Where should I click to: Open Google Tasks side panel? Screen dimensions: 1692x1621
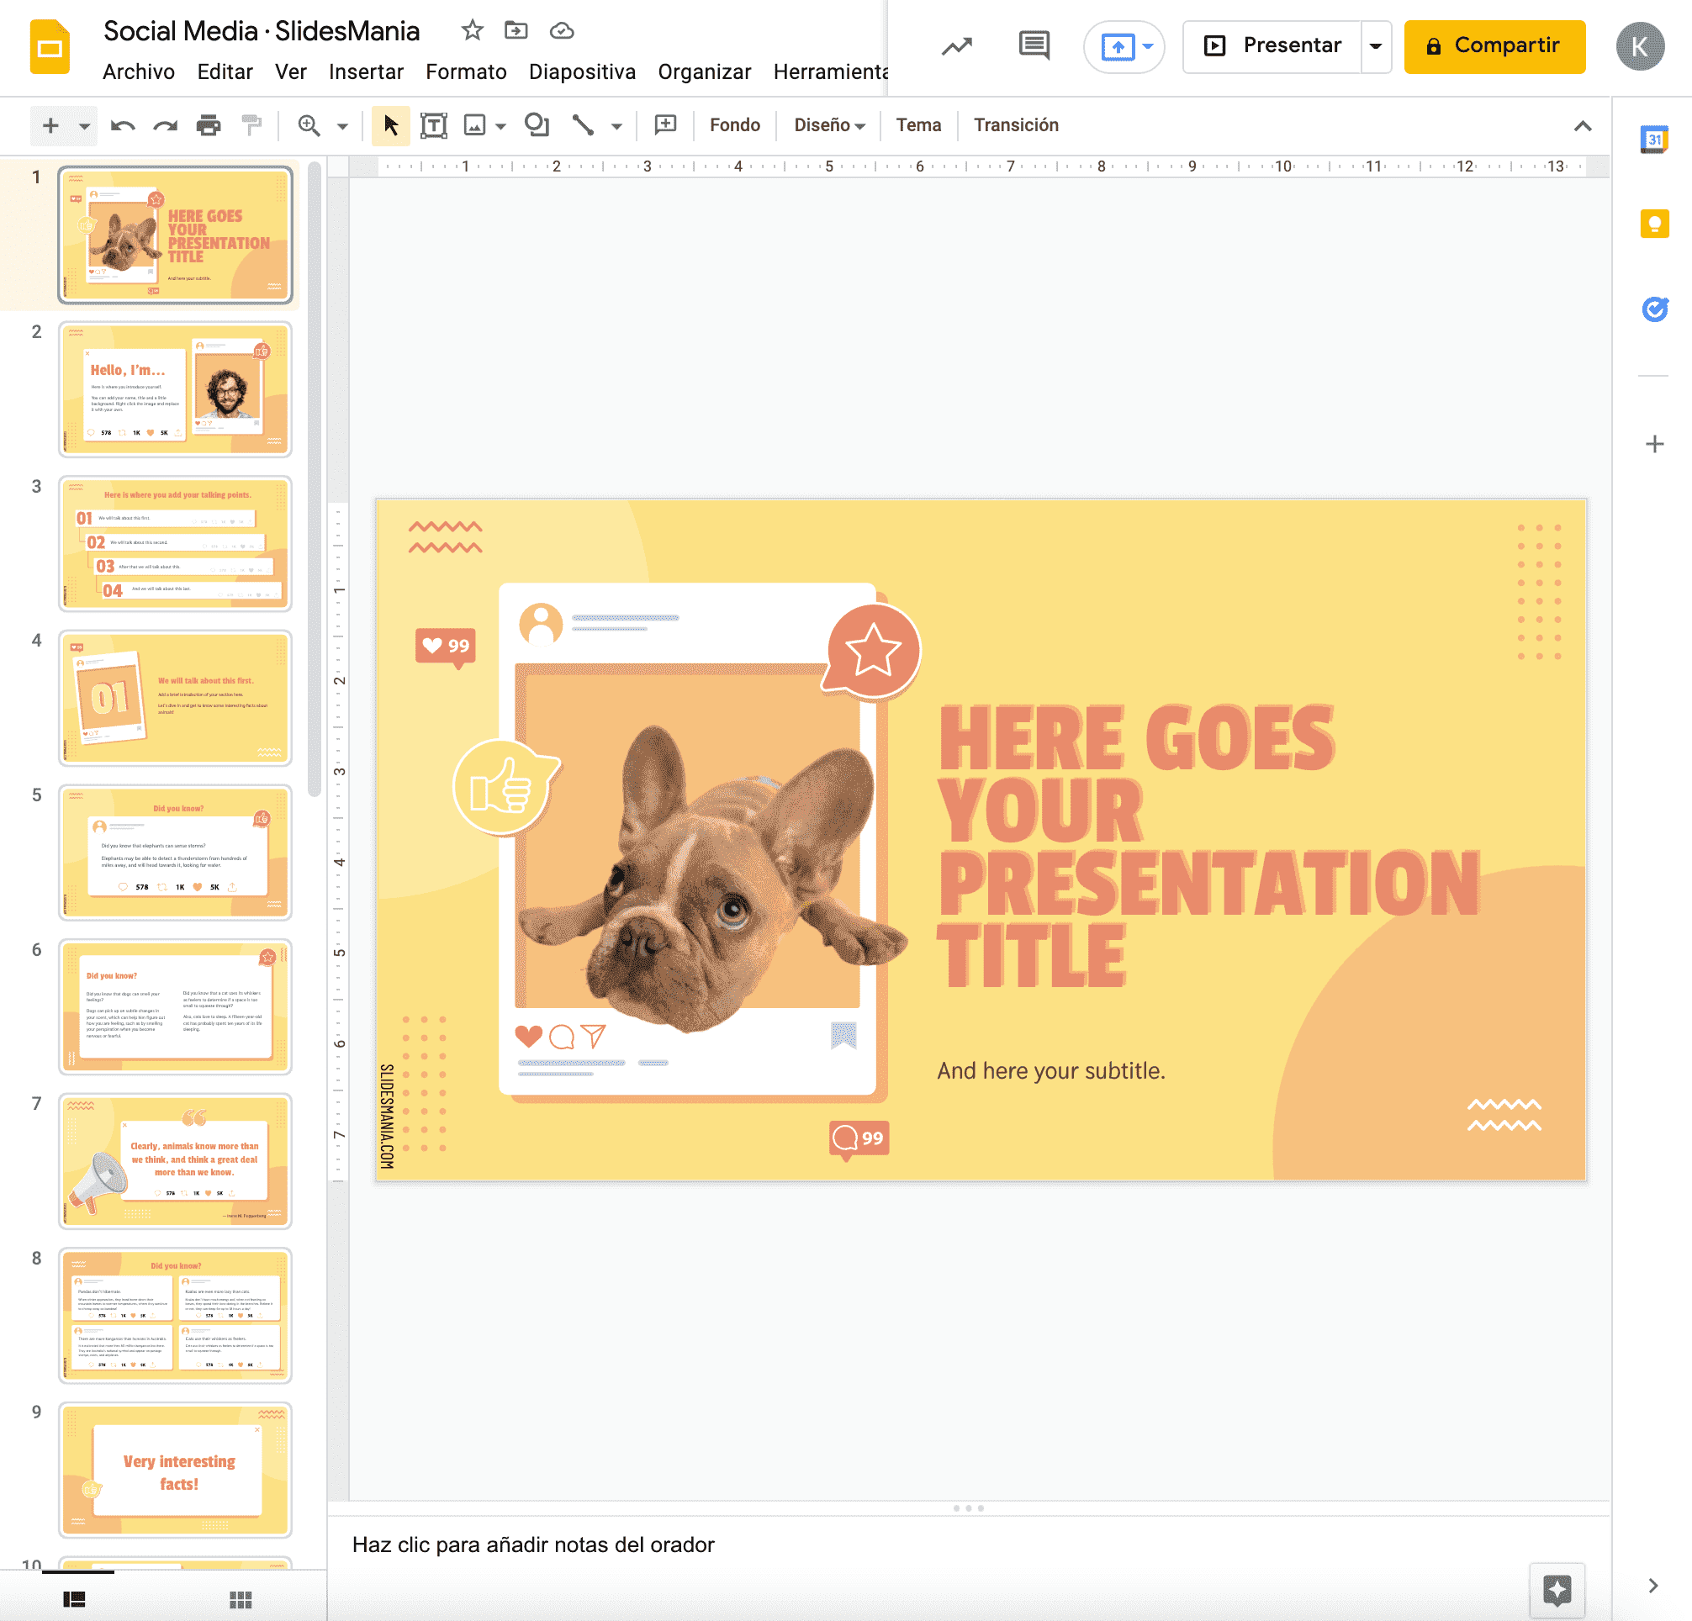[x=1655, y=309]
